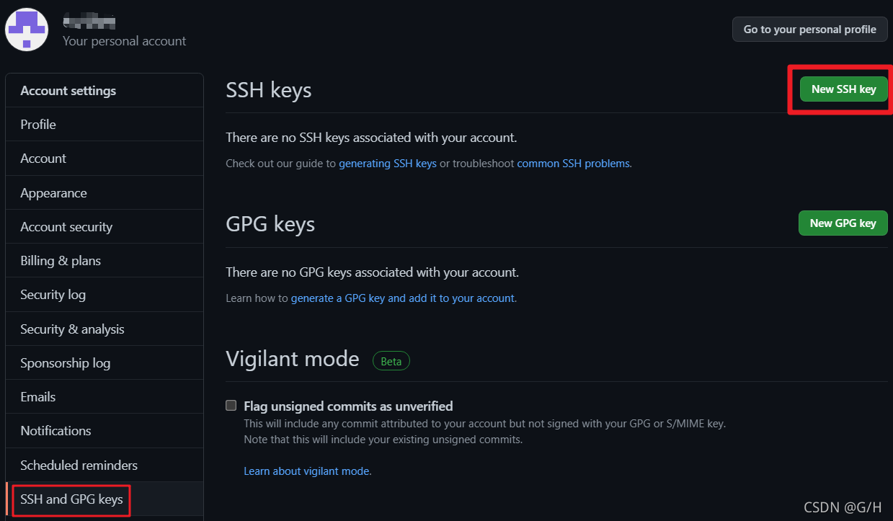Click the user avatar icon

point(27,30)
